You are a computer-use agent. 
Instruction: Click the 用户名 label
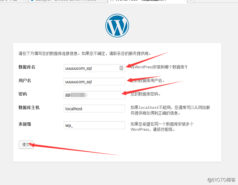coord(25,80)
